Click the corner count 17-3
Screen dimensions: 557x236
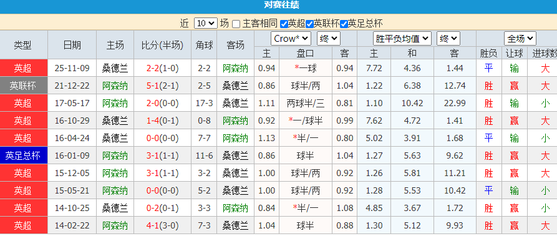tap(204, 103)
